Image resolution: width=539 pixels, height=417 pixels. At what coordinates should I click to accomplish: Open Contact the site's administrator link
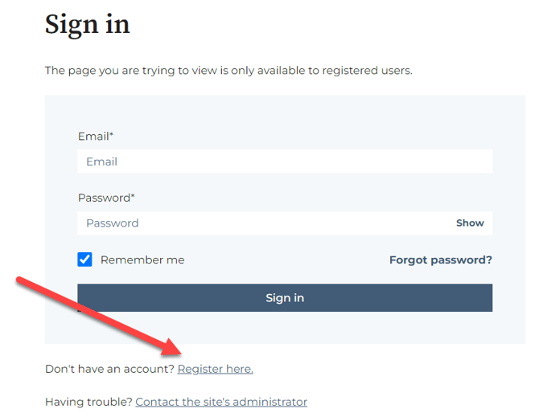pos(221,402)
